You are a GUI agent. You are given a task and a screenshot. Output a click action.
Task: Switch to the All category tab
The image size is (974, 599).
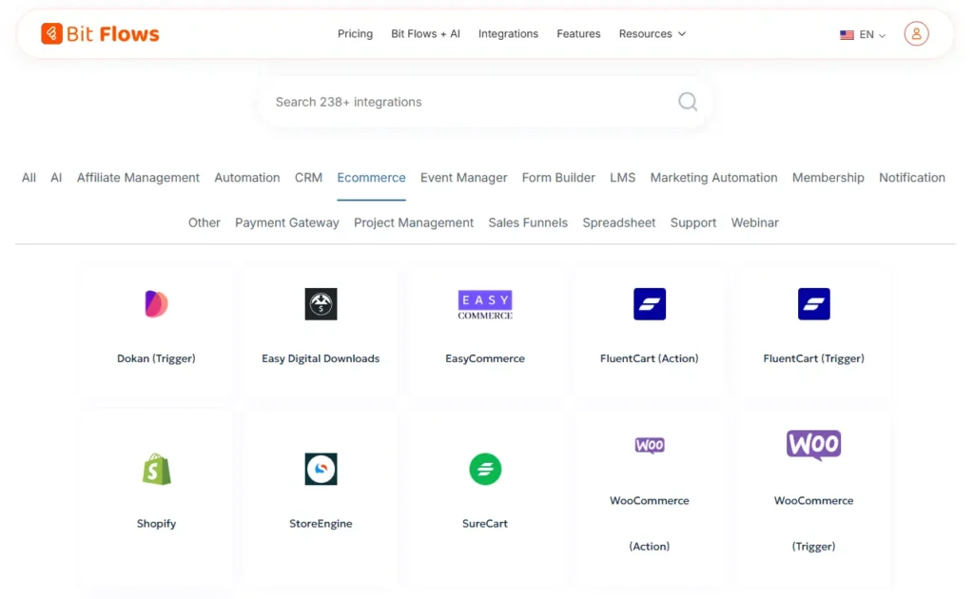(29, 178)
